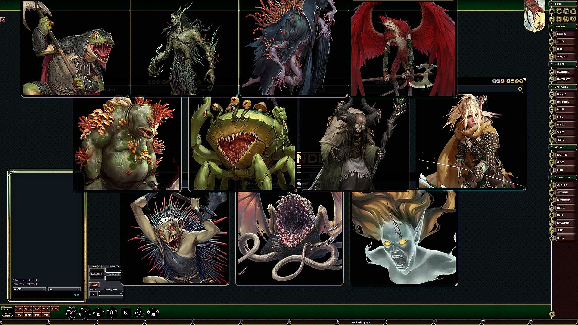578x325 pixels.
Task: Open the Modules library icon
Action: click(x=552, y=34)
